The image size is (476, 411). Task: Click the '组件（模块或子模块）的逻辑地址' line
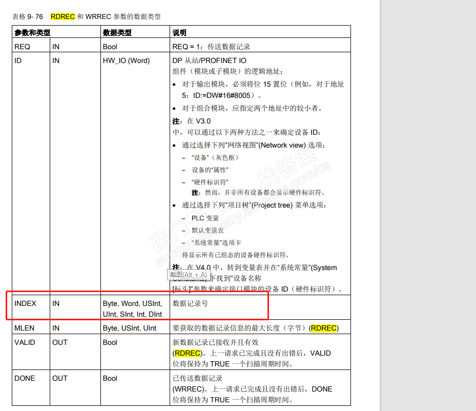(227, 71)
